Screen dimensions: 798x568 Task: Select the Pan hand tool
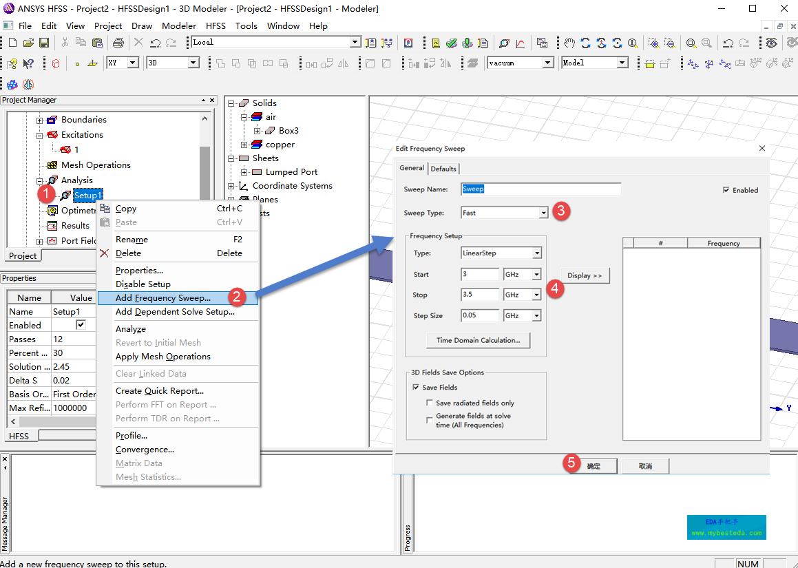[569, 43]
